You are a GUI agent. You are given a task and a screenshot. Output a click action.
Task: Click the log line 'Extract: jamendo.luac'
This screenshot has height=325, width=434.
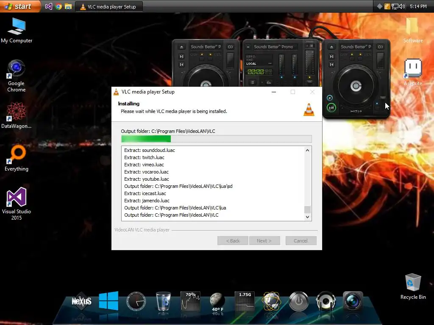point(147,201)
